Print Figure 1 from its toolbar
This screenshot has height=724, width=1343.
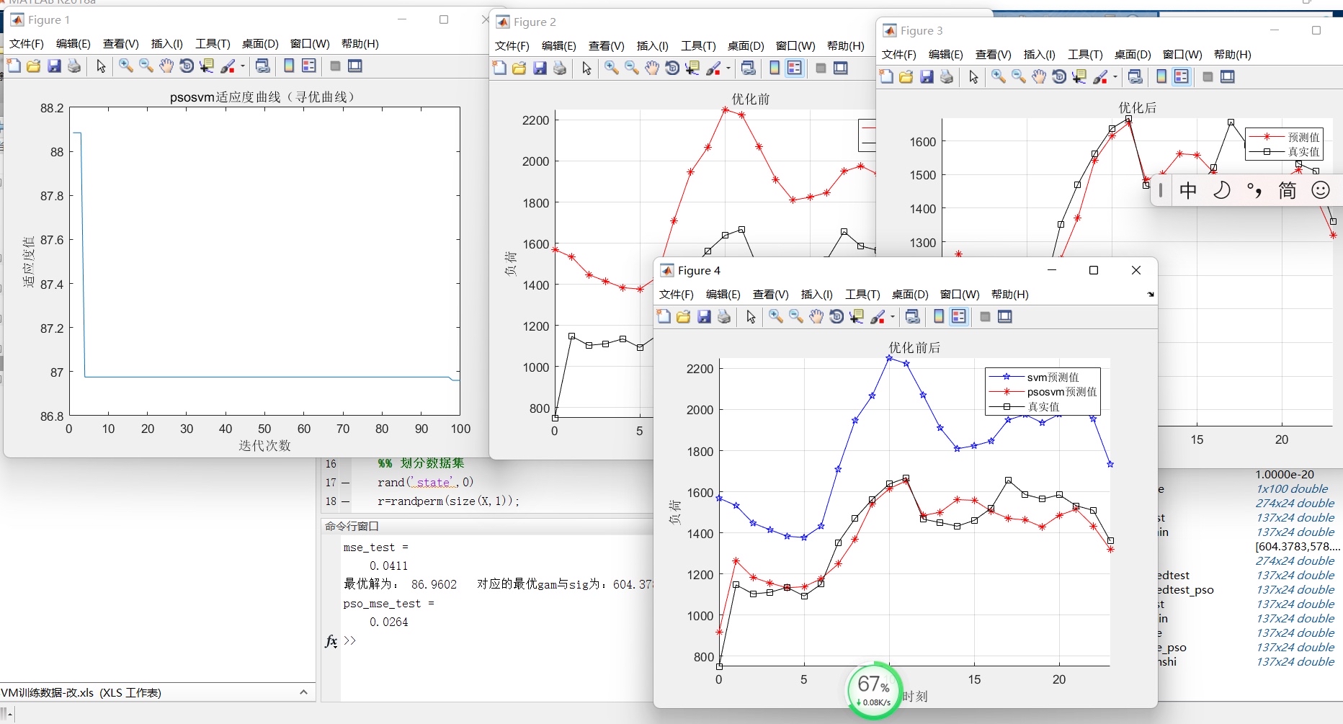click(x=74, y=66)
